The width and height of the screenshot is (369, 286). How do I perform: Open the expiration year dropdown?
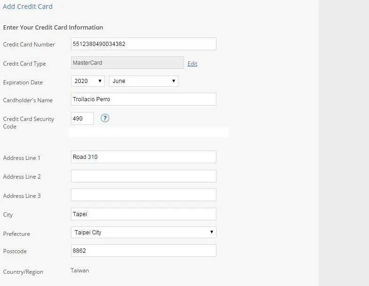point(88,81)
